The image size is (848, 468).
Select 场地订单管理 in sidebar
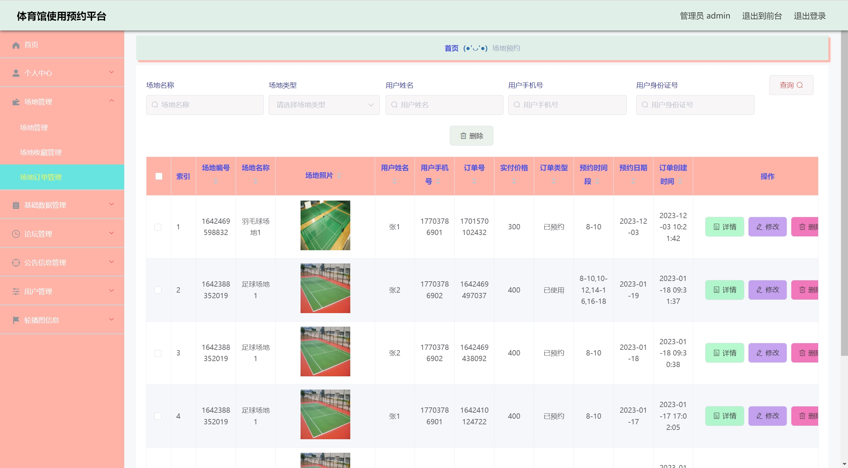41,177
